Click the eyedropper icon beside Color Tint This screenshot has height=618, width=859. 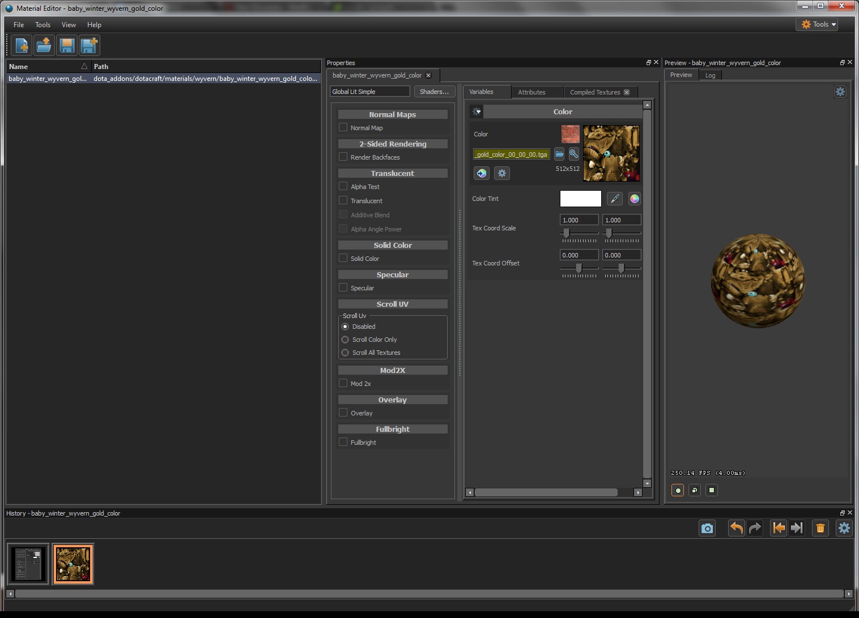point(614,199)
